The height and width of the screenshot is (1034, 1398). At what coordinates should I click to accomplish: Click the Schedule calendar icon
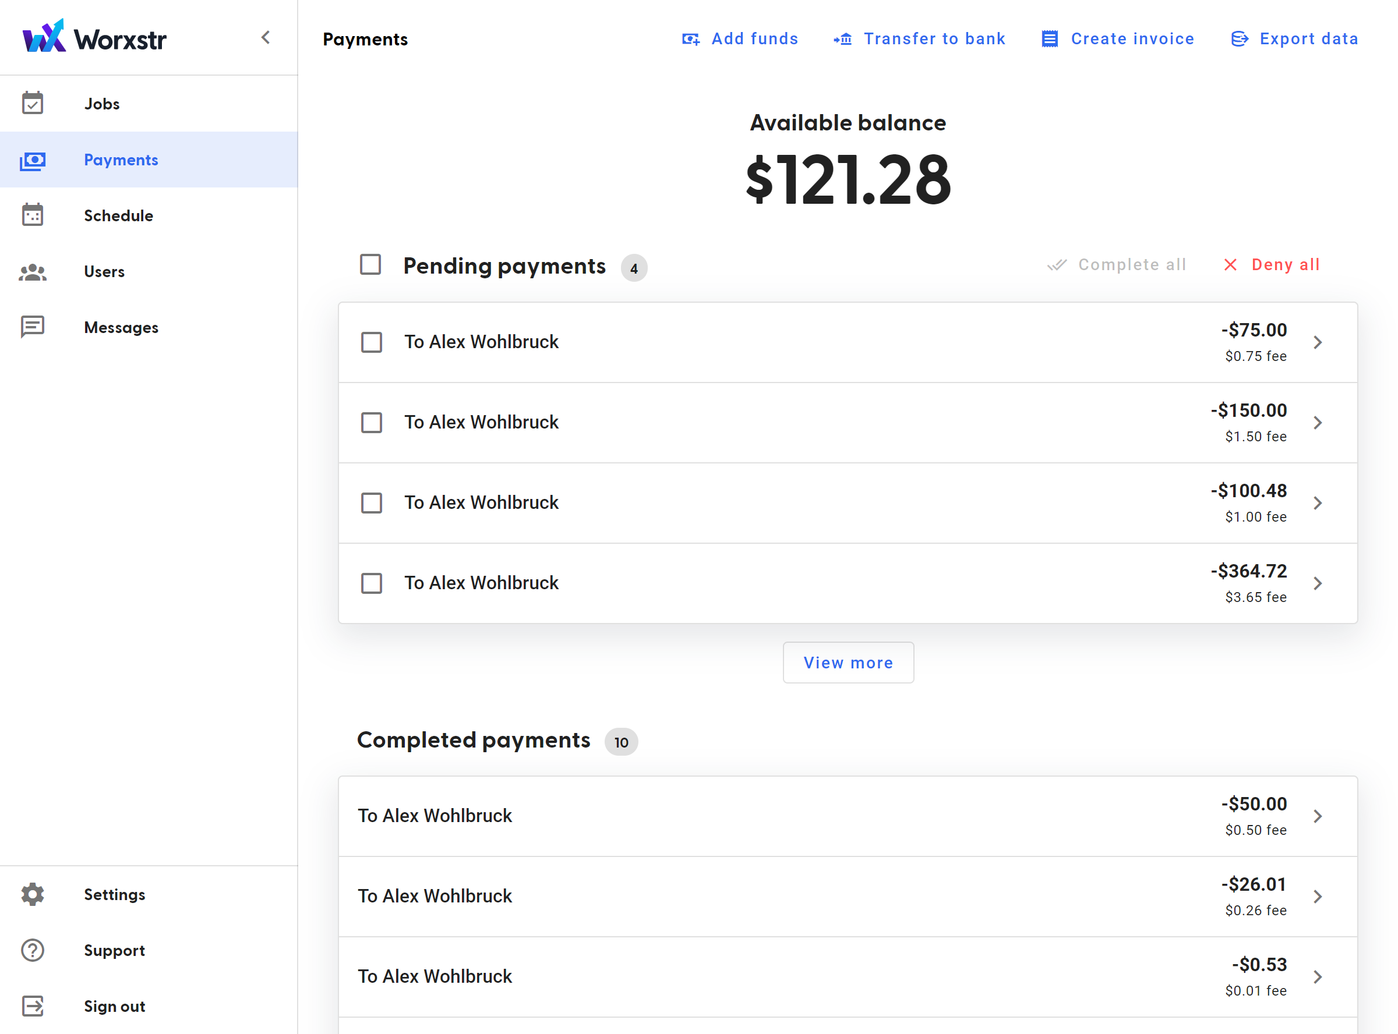[33, 215]
